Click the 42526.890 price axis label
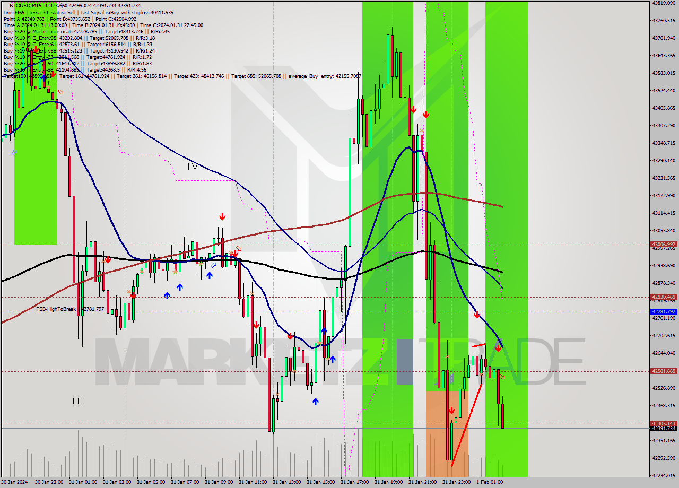This screenshot has height=488, width=679. (664, 388)
